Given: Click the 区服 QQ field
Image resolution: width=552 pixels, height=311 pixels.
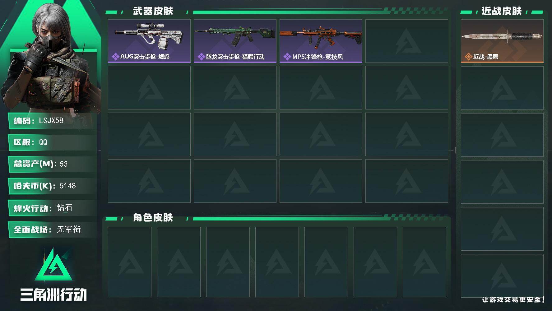Looking at the screenshot, I should click(x=52, y=142).
